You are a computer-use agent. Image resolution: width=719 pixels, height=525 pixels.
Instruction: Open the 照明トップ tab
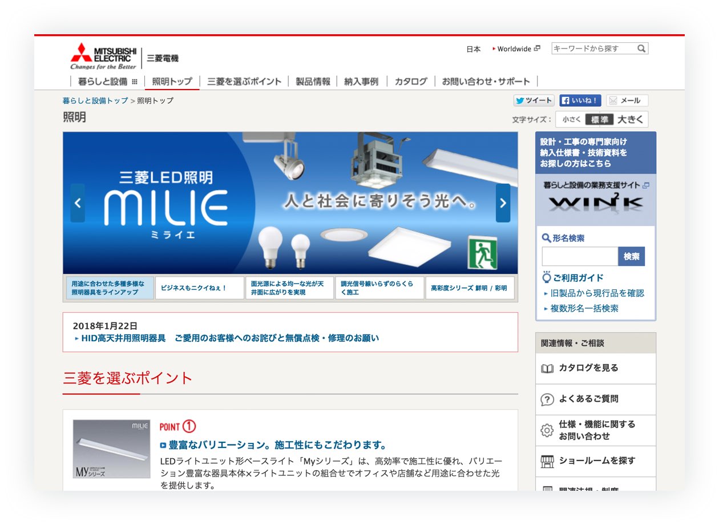(172, 82)
